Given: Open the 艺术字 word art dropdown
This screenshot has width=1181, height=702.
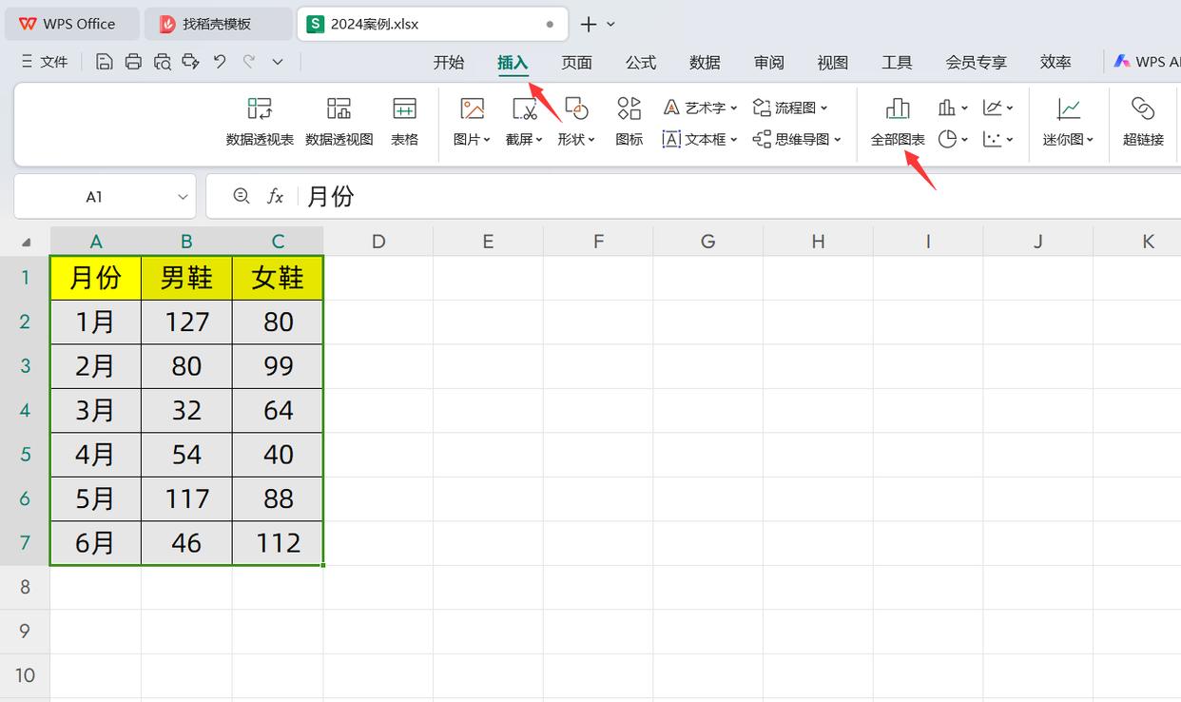Looking at the screenshot, I should tap(700, 107).
